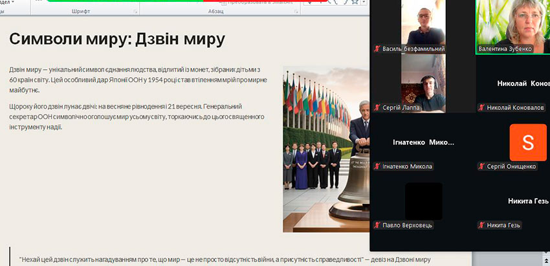The width and height of the screenshot is (550, 266).
Task: Select Валентина Зубенко's video tile
Action: click(511, 25)
